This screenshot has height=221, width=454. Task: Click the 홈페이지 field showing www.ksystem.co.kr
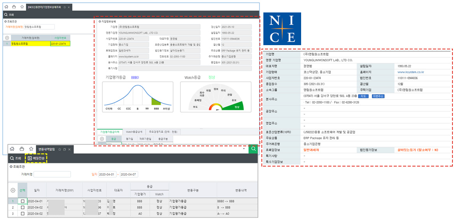point(133,56)
